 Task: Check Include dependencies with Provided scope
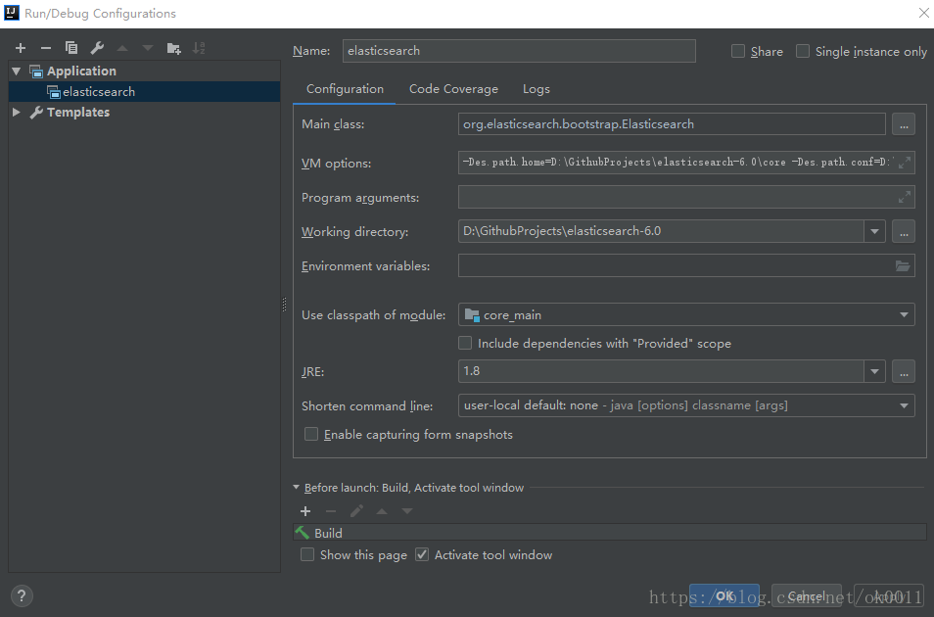coord(465,343)
